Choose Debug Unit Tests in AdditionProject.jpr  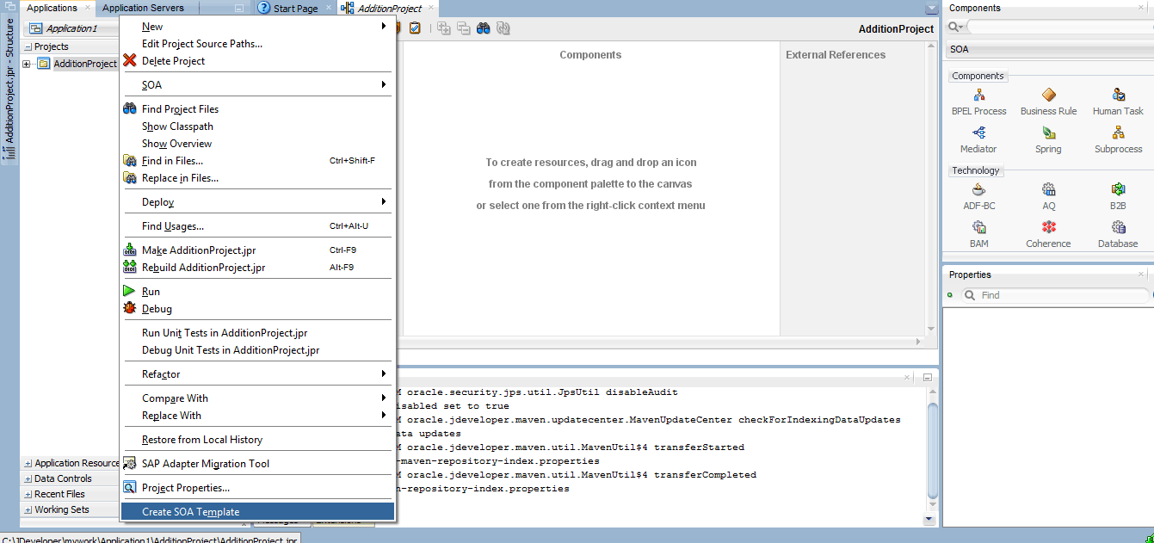point(257,349)
